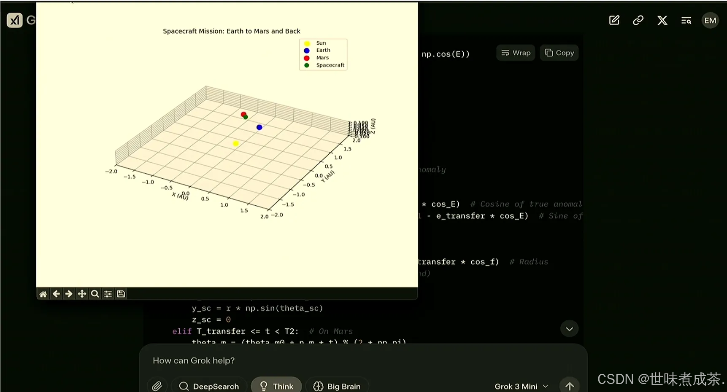Send the message with arrow button
The image size is (727, 392).
(570, 386)
